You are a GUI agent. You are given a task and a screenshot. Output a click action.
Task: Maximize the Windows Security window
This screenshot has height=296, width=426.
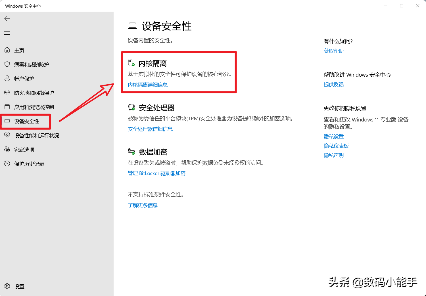[402, 6]
